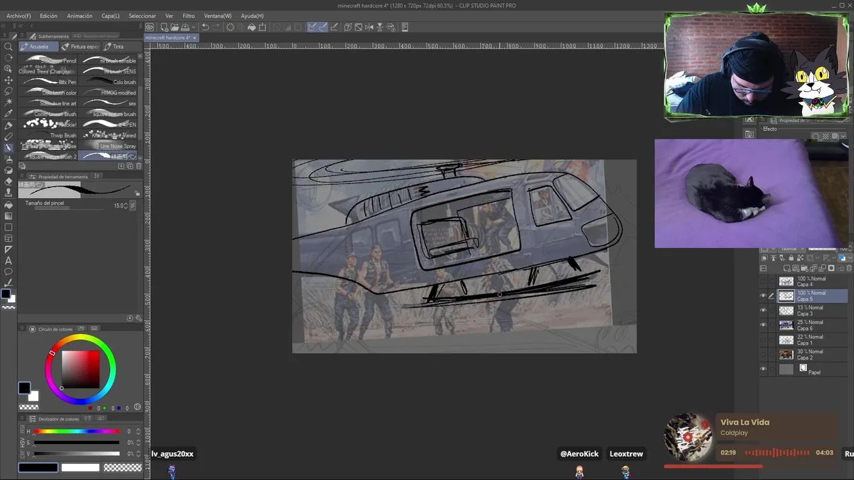This screenshot has width=854, height=480.
Task: Select the Auto select magic wand tool
Action: click(9, 103)
